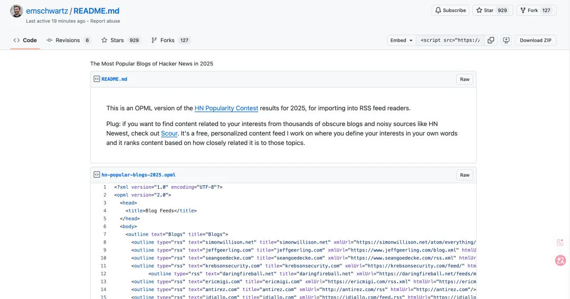Click the code file icon beside README.md
Viewport: 570px width, 299px height.
click(97, 79)
